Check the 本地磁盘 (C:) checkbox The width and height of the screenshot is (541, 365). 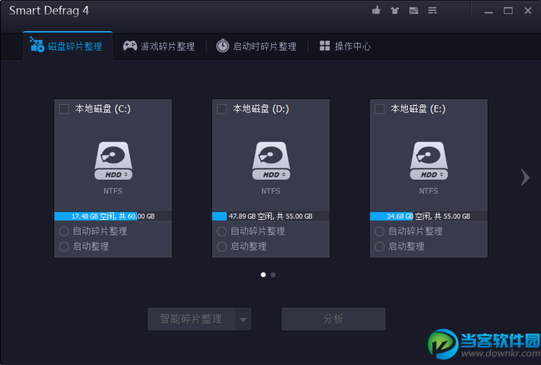(x=64, y=109)
